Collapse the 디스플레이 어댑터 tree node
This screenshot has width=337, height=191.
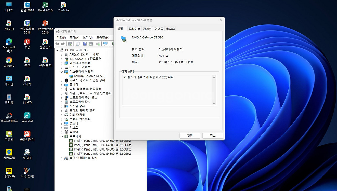(x=62, y=72)
